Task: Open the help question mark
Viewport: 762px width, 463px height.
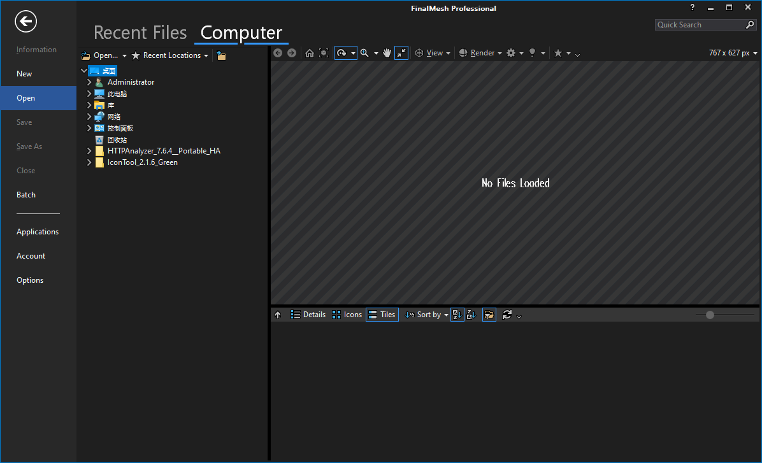Action: click(x=693, y=7)
